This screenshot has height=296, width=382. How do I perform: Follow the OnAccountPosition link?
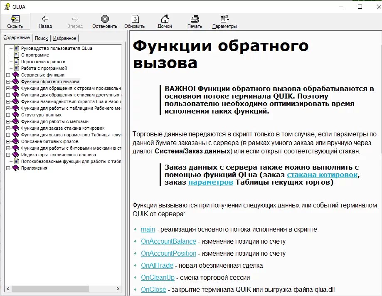tap(168, 253)
